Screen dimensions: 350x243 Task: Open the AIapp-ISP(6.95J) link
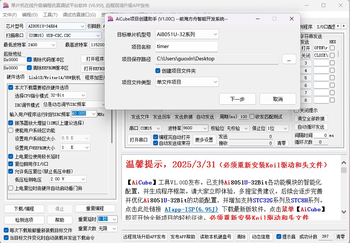[x=191, y=209]
